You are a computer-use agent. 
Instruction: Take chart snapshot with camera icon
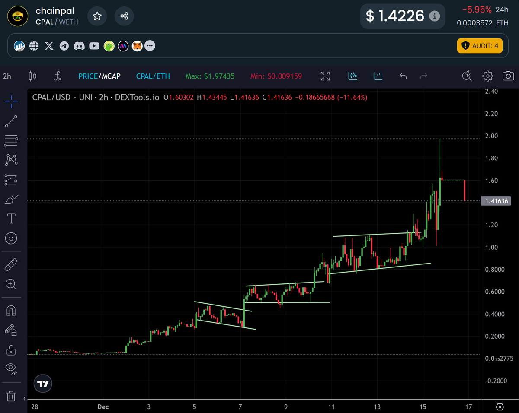tap(508, 76)
